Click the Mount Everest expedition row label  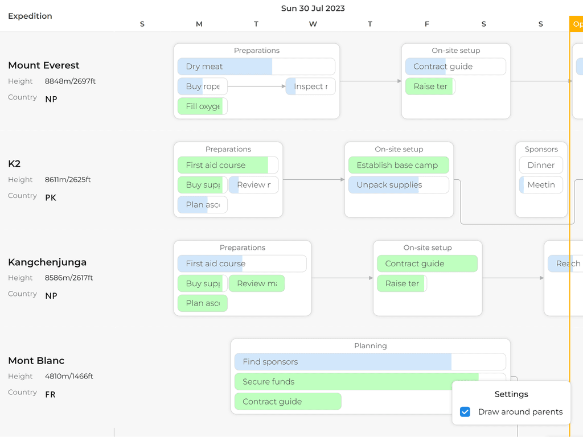43,65
